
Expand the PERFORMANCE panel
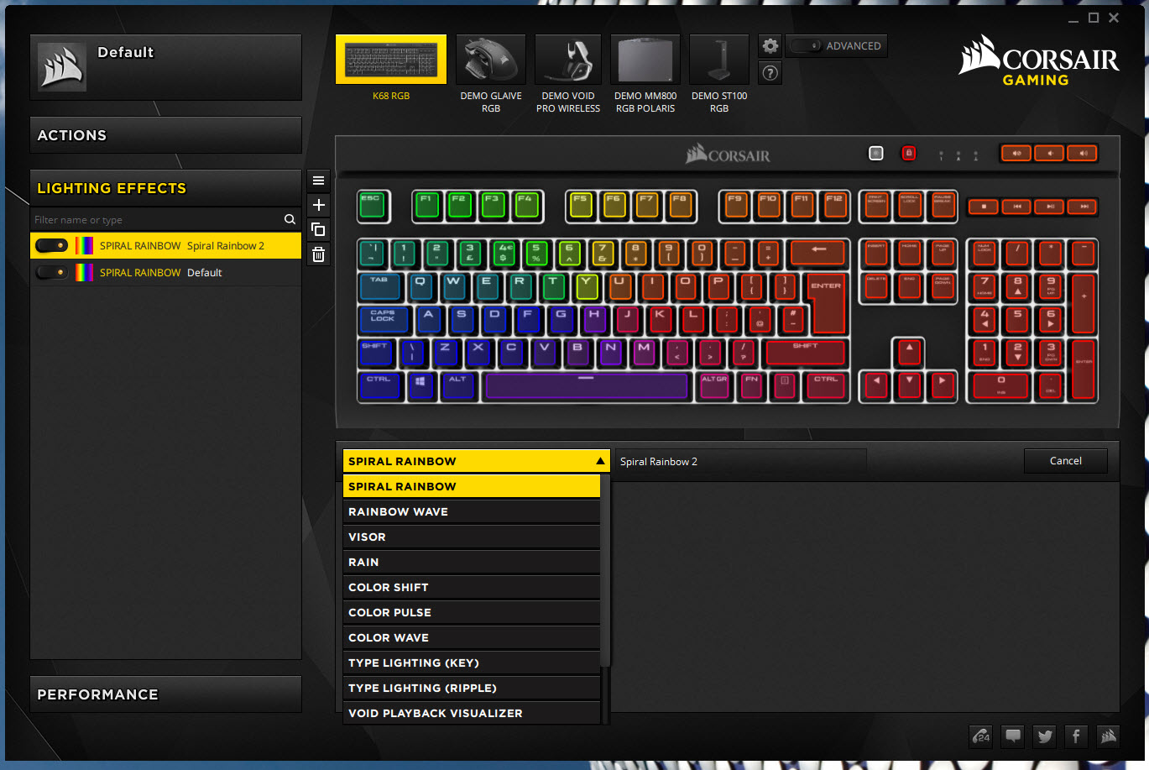(x=165, y=694)
